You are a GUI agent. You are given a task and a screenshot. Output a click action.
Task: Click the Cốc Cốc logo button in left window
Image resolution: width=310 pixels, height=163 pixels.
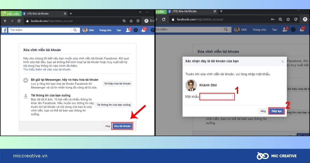coord(11,14)
